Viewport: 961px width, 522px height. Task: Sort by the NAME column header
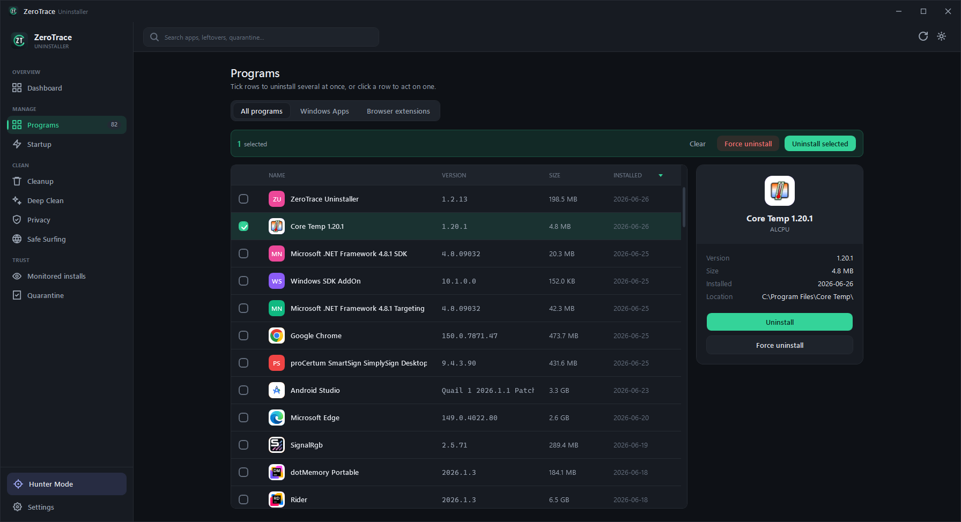tap(277, 175)
